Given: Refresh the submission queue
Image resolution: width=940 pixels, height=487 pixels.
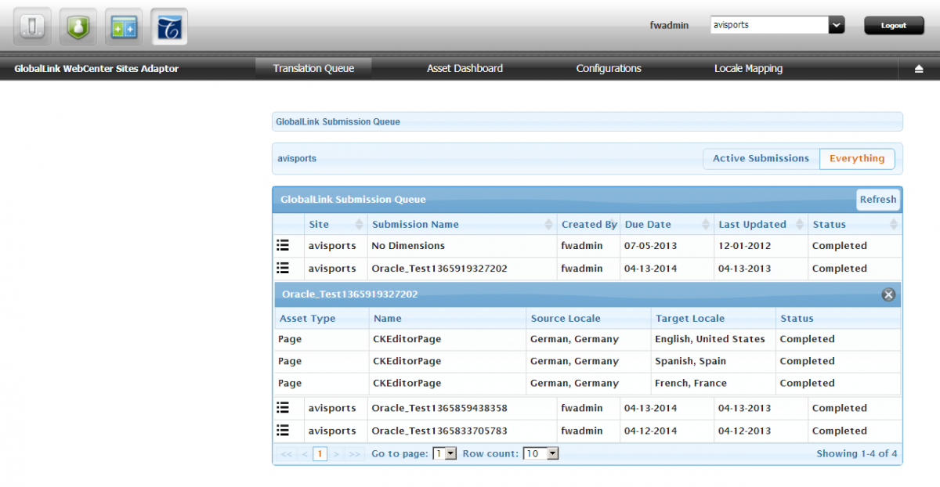Looking at the screenshot, I should pos(877,200).
